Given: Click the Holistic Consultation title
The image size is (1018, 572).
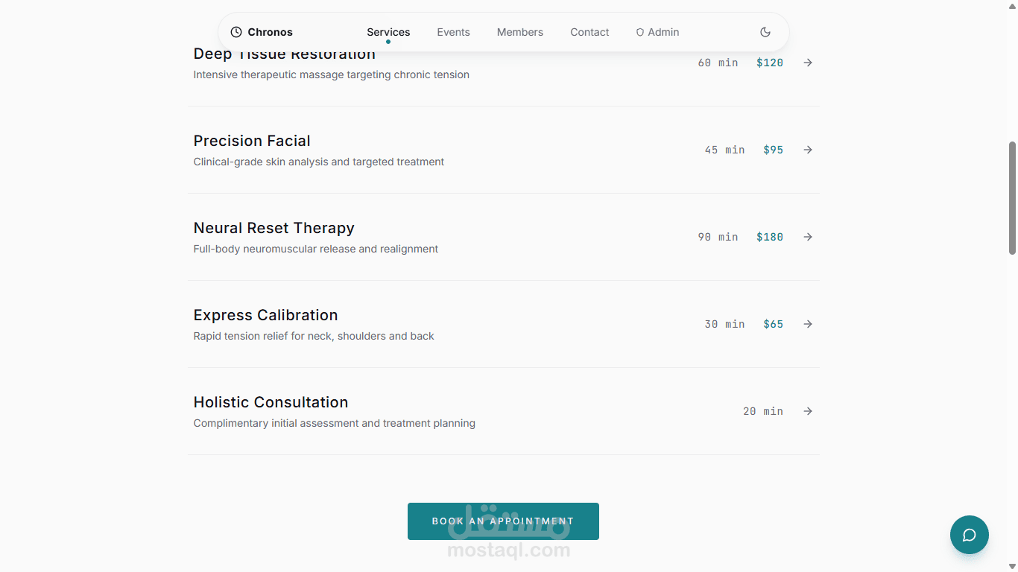Looking at the screenshot, I should point(271,402).
